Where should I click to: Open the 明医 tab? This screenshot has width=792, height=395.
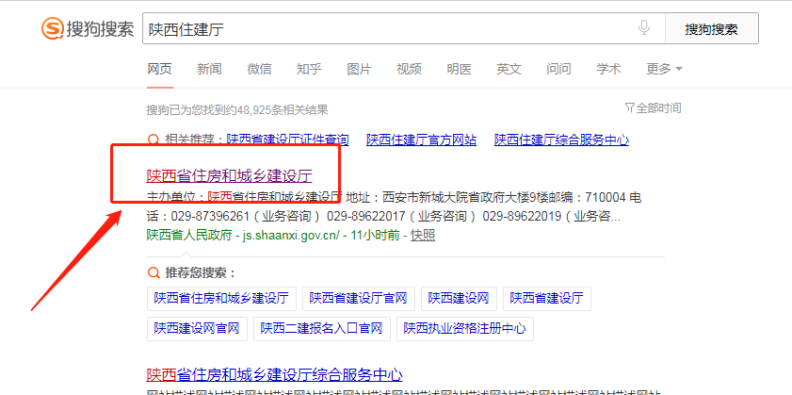[460, 69]
